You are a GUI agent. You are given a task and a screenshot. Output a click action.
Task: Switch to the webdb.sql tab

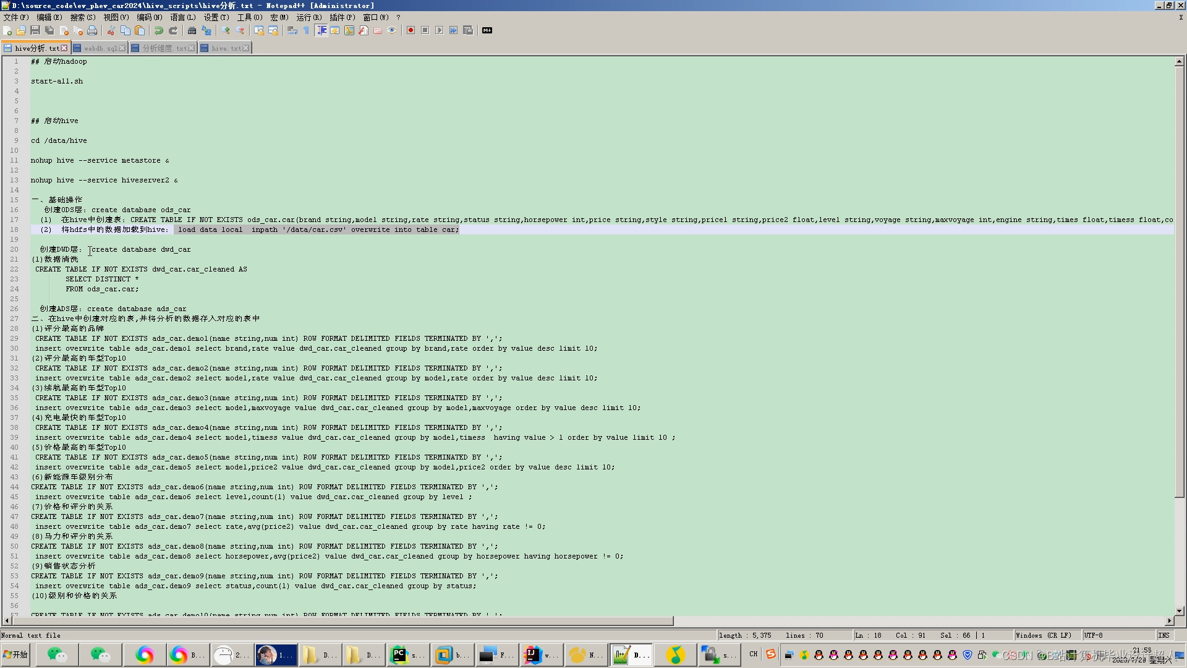pos(100,48)
